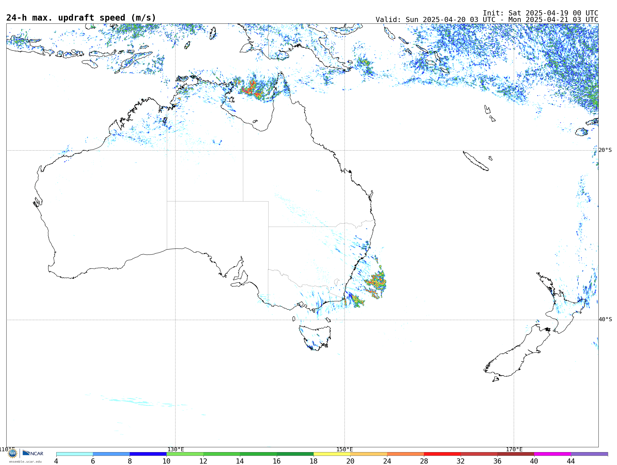Pick the light orange 20–24 colorbar segment
The height and width of the screenshot is (465, 617).
[369, 454]
